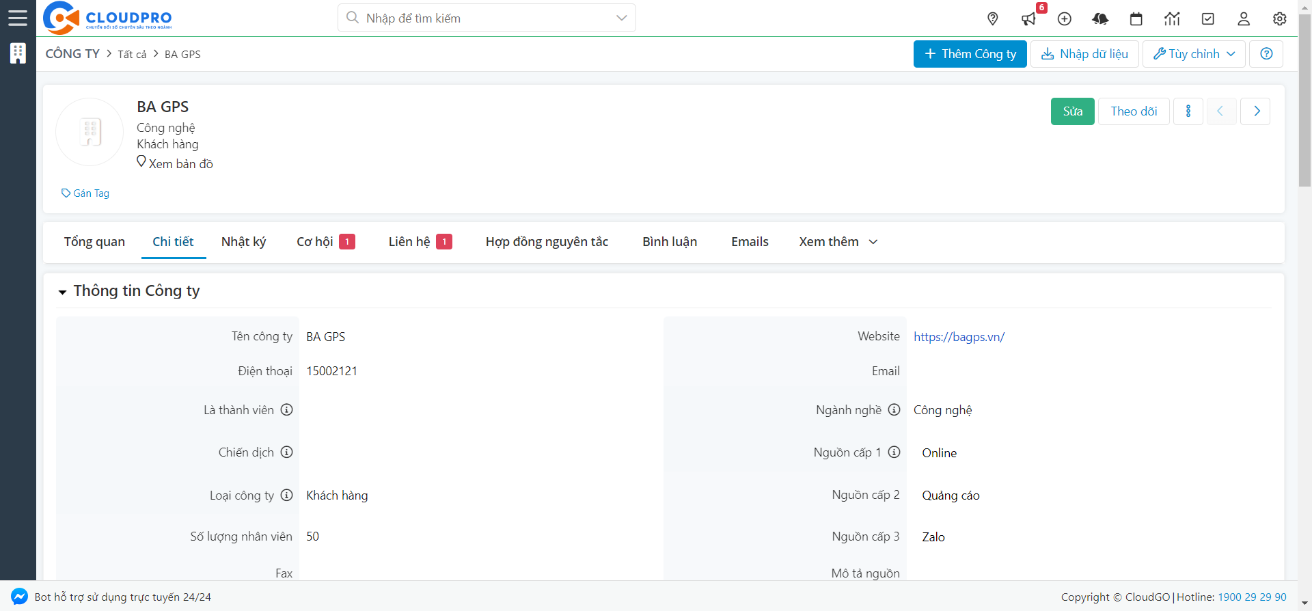Open the tasks checkbox icon in top bar
The height and width of the screenshot is (611, 1312).
click(x=1208, y=18)
